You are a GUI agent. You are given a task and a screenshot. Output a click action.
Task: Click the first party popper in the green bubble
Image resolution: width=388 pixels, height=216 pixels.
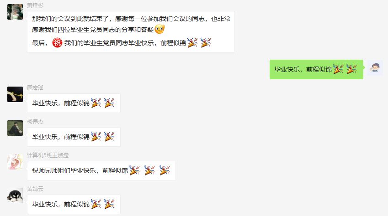(x=338, y=69)
